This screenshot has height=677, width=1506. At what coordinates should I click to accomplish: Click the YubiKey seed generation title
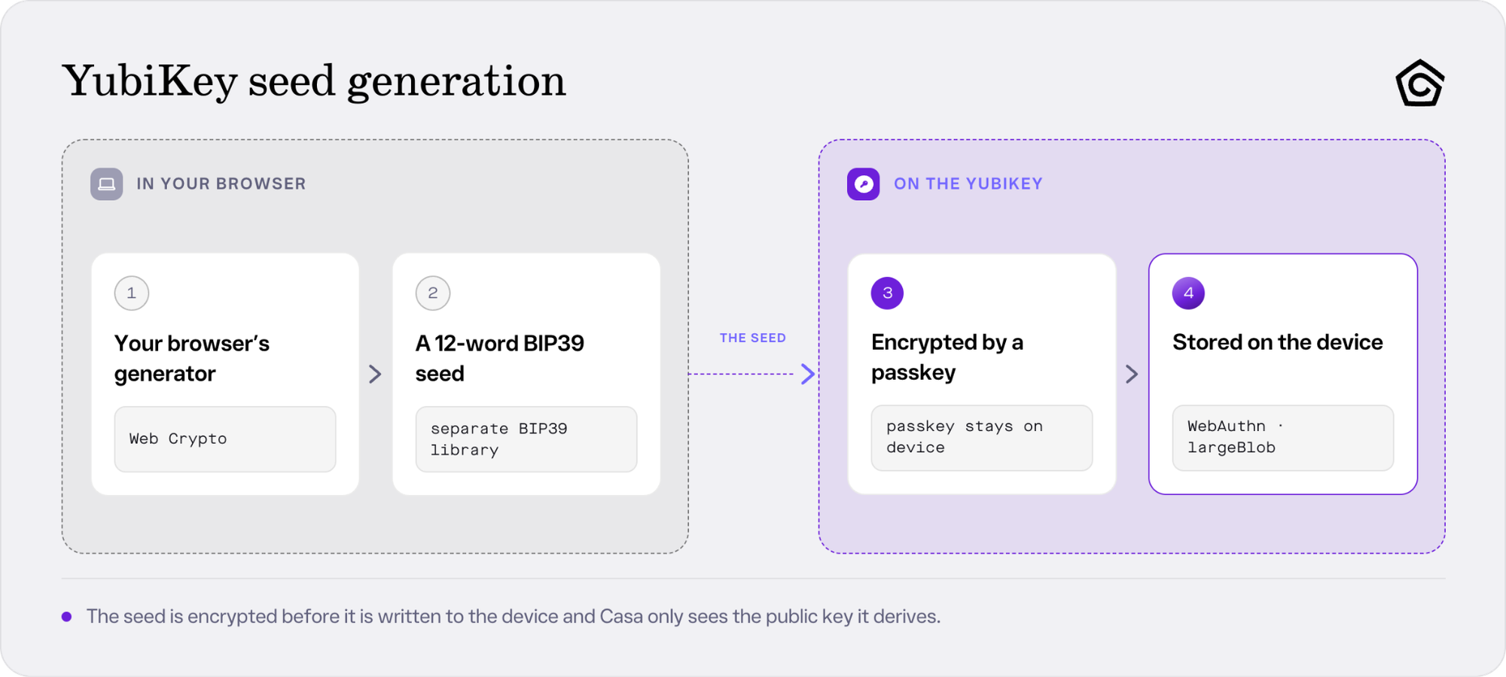[x=314, y=81]
